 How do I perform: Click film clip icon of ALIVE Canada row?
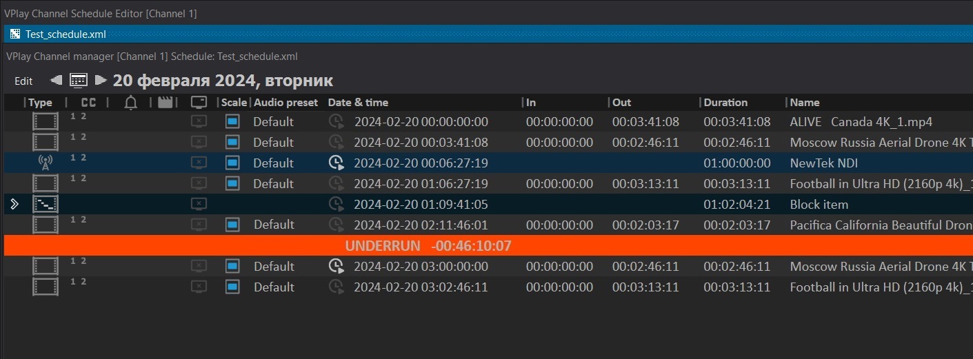[x=46, y=122]
